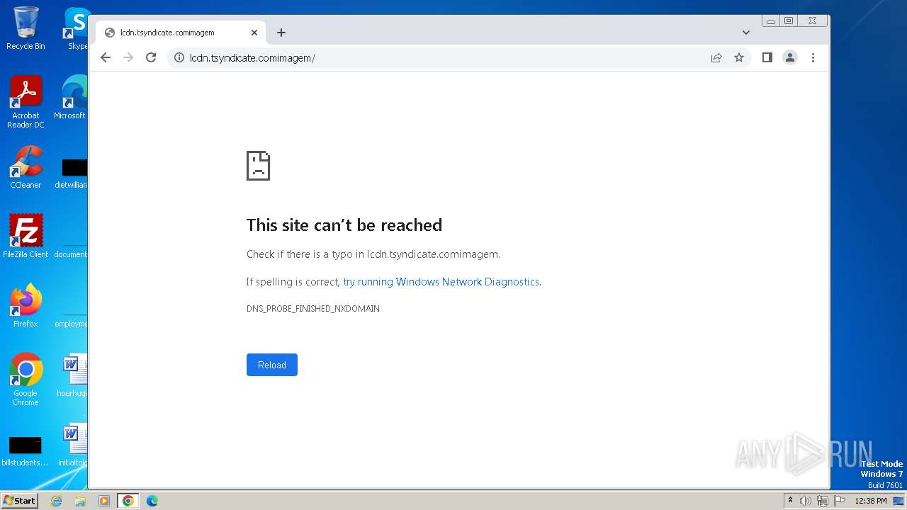Screen dimensions: 907x510
Task: Bookmark this tab with star icon
Action: click(739, 58)
